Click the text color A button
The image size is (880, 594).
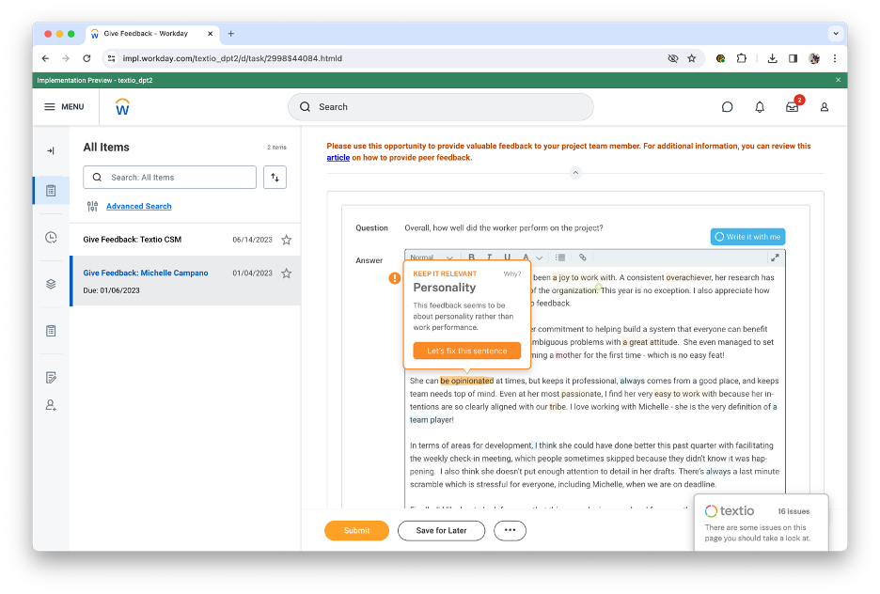click(x=526, y=257)
